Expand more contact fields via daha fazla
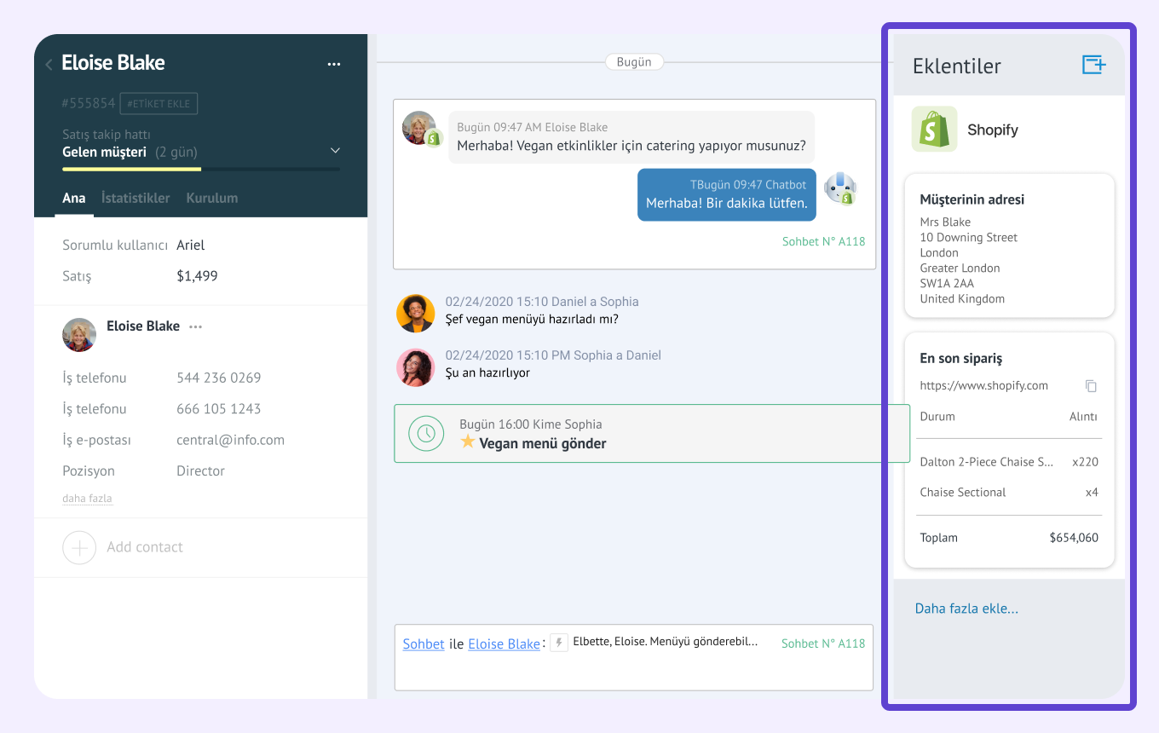 [x=87, y=499]
